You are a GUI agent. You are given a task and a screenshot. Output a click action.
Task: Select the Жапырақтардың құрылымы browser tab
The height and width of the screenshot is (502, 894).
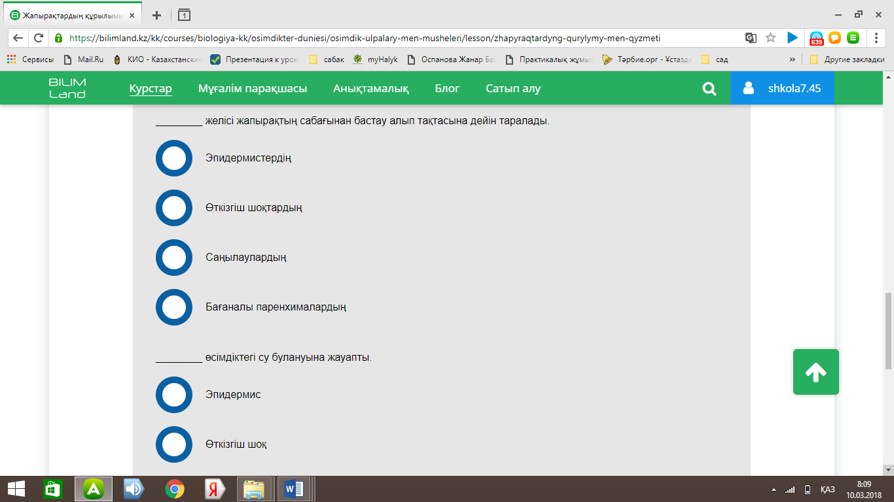click(73, 15)
